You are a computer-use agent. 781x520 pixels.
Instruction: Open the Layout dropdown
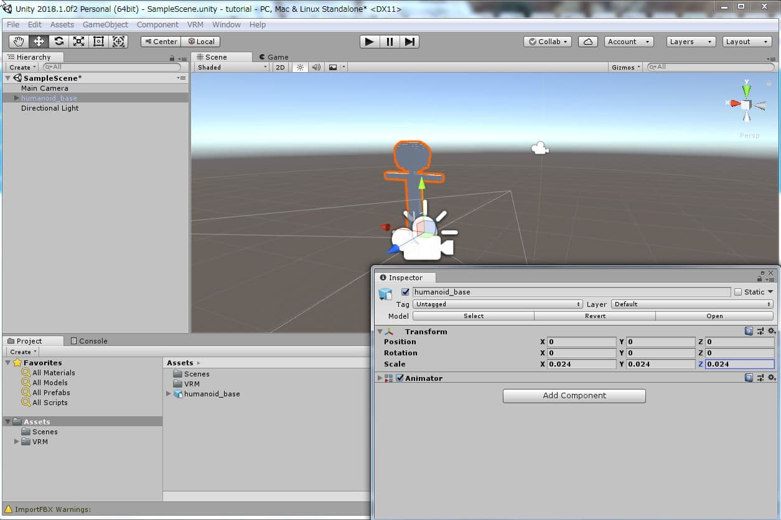pos(747,42)
